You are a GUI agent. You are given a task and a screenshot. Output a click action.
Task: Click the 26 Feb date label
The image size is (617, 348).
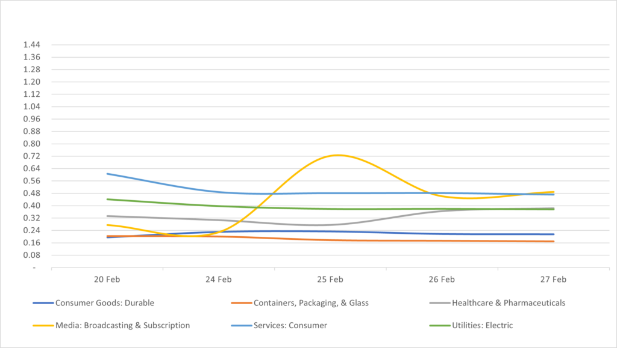[442, 279]
